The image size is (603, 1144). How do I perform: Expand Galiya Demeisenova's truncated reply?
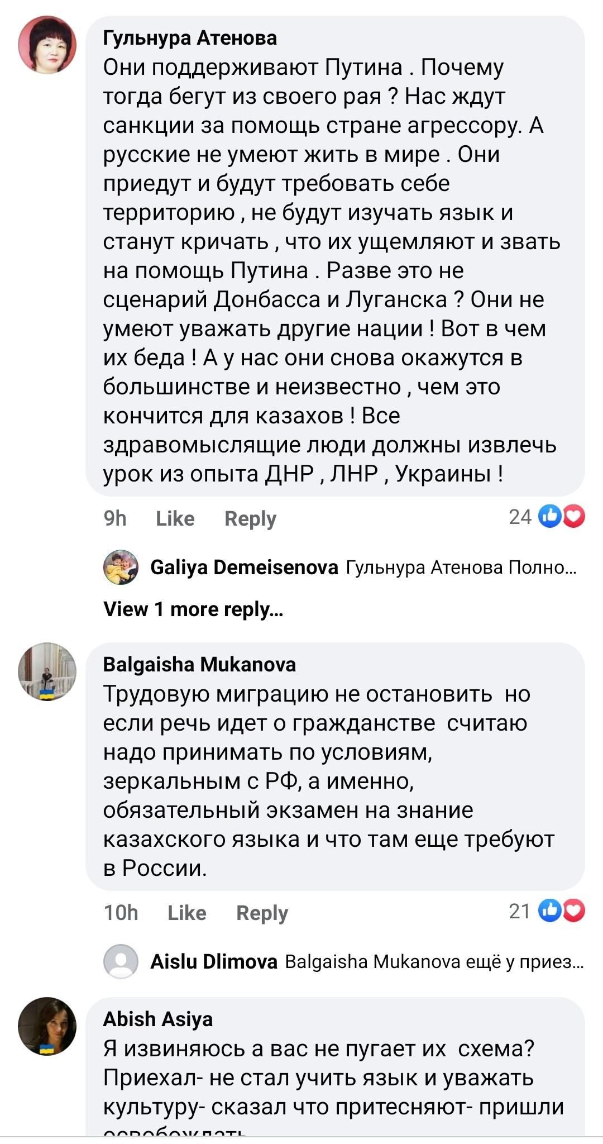tap(461, 568)
